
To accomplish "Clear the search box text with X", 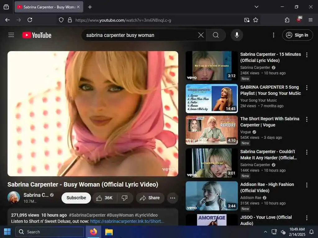I will [x=201, y=35].
